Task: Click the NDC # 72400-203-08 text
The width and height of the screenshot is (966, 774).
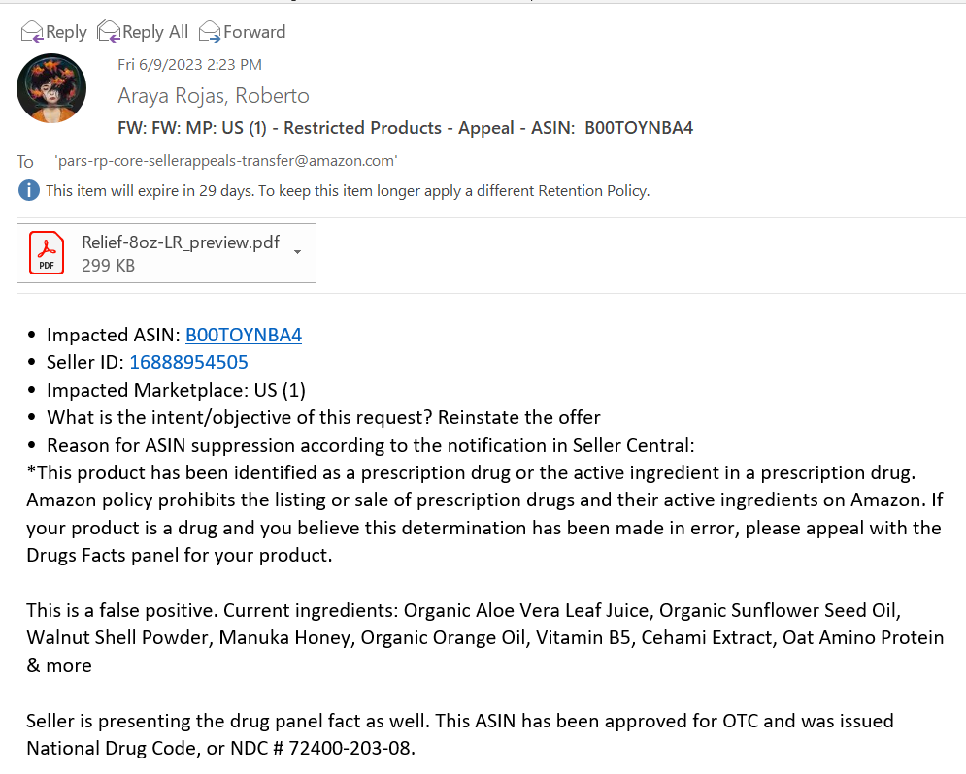Action: click(x=319, y=748)
